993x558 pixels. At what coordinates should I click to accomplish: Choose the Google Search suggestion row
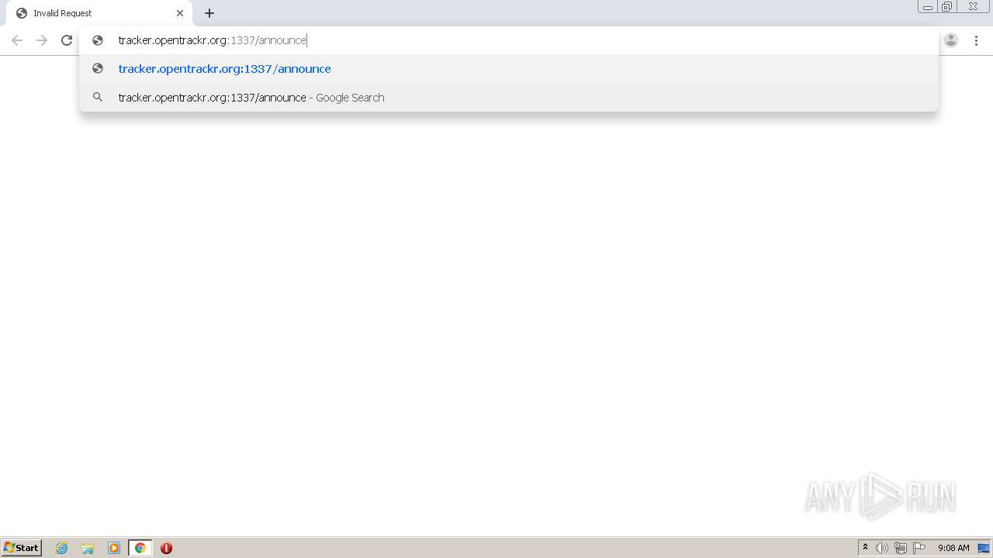coord(509,98)
